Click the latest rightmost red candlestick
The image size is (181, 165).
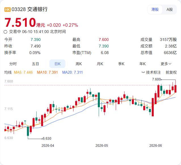coord(175,89)
